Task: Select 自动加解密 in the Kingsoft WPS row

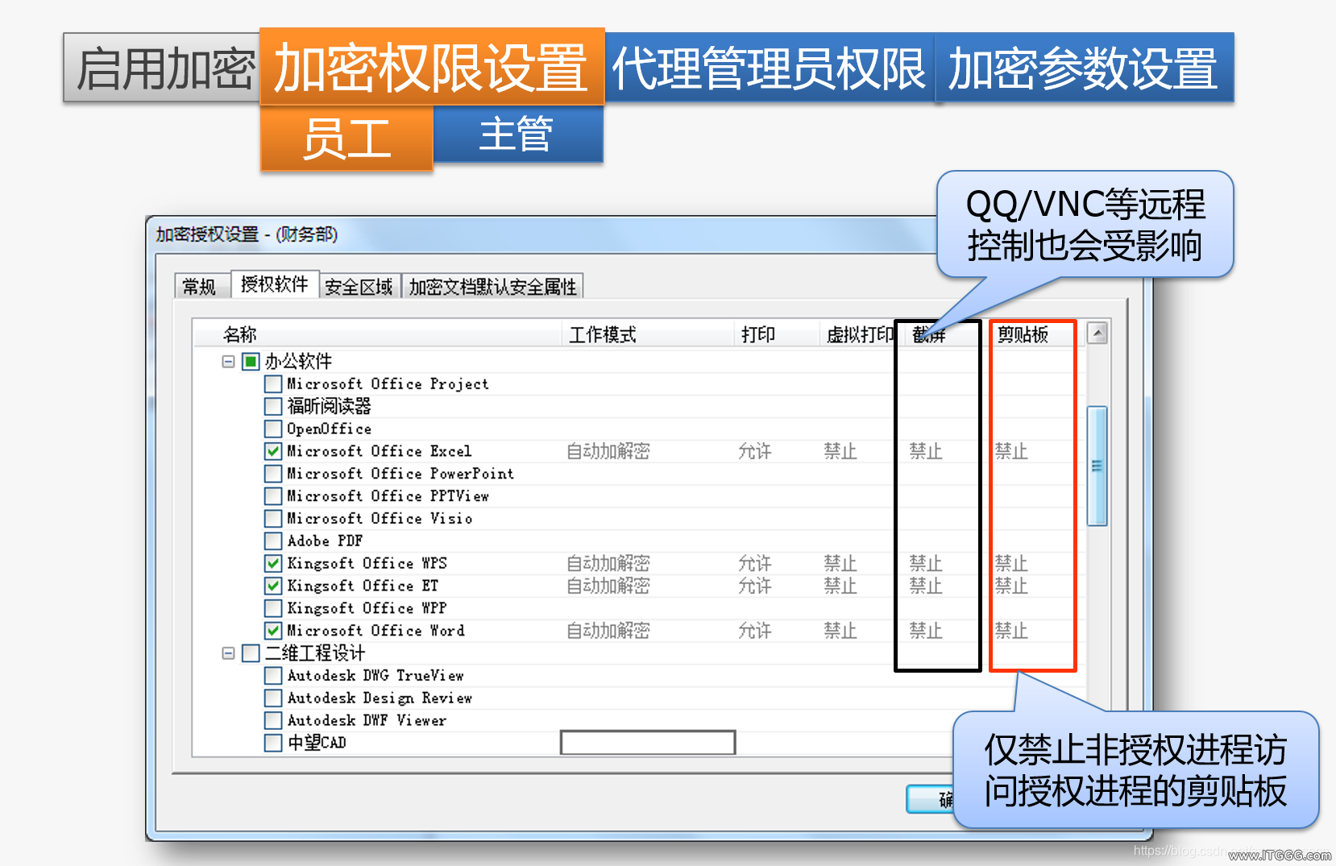Action: coord(608,564)
